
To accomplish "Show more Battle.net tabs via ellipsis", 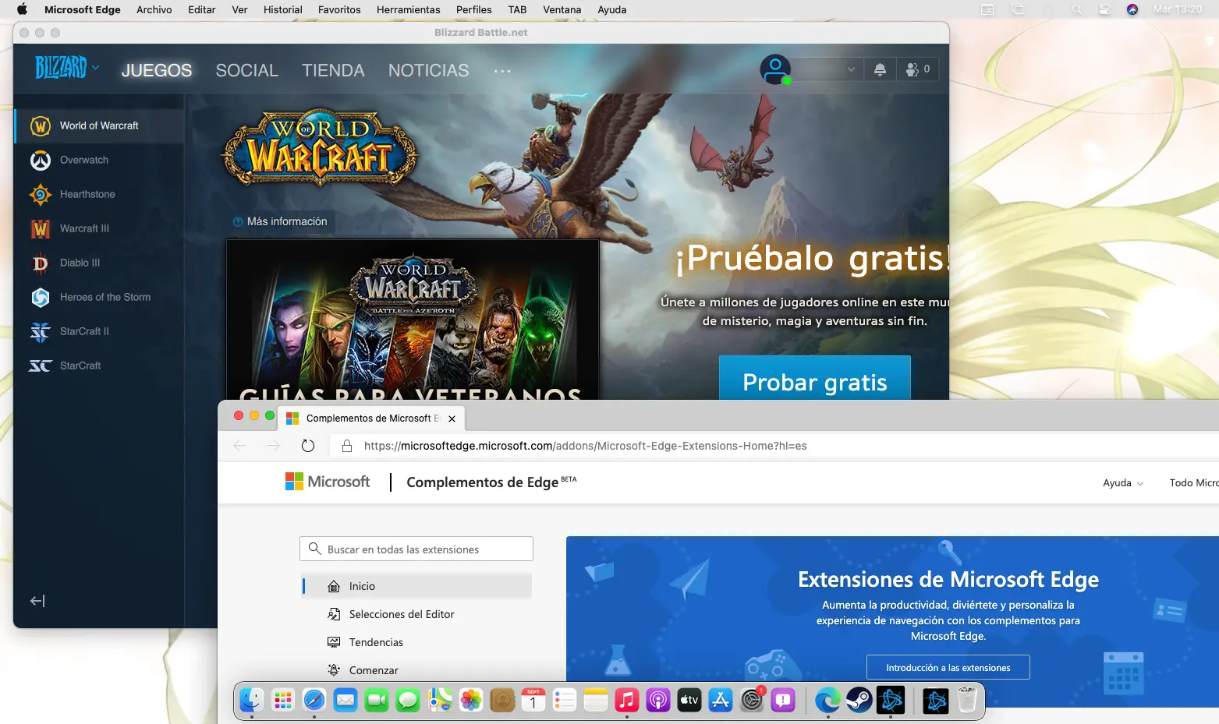I will 502,71.
